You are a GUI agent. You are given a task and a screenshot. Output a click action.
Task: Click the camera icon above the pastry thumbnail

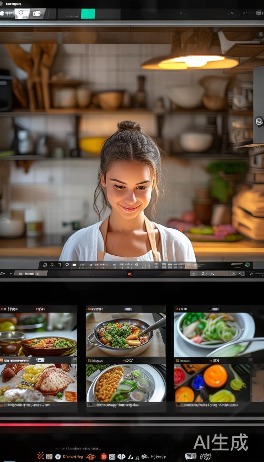click(40, 360)
